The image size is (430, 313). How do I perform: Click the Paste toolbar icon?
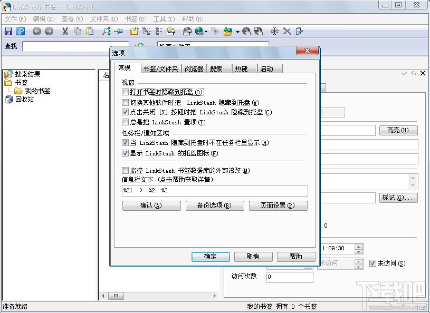(89, 31)
